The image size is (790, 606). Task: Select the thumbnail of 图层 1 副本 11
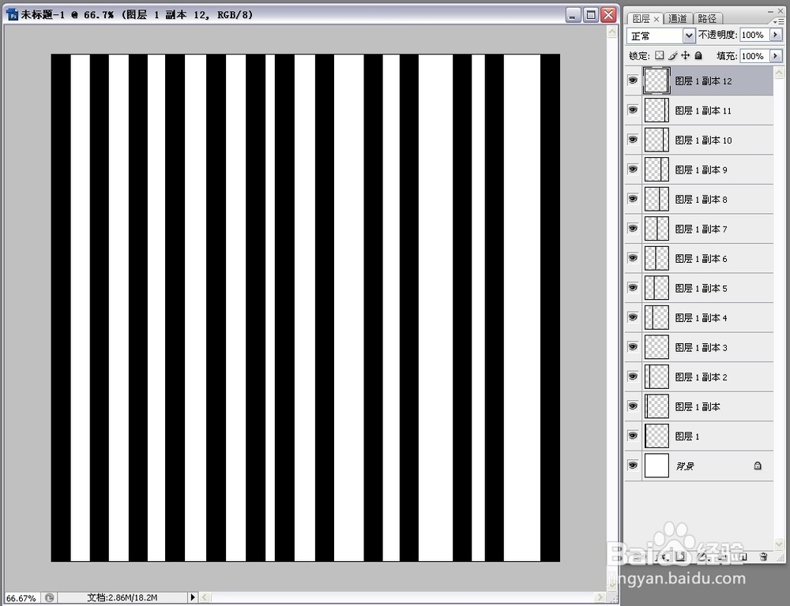point(656,110)
